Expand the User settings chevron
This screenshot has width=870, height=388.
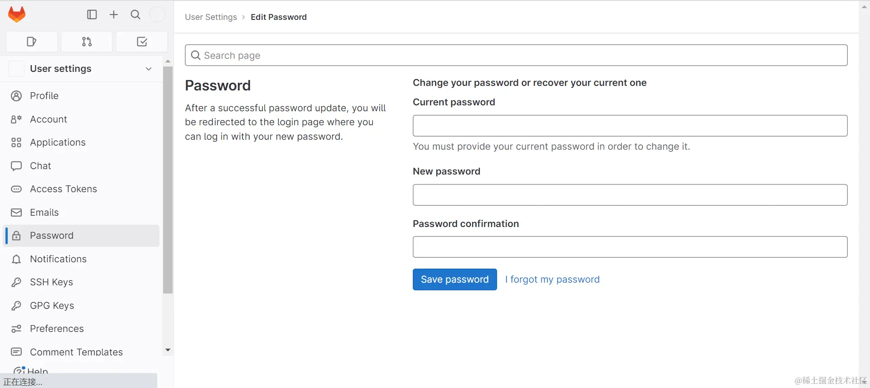149,69
